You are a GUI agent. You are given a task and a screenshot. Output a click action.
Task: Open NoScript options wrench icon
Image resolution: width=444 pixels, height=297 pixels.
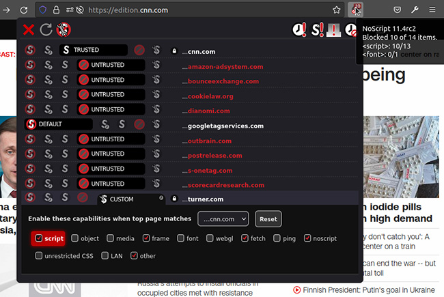point(64,30)
